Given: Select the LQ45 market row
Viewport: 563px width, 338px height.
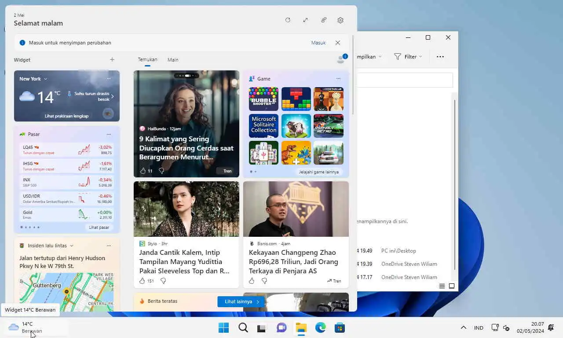Looking at the screenshot, I should (67, 150).
